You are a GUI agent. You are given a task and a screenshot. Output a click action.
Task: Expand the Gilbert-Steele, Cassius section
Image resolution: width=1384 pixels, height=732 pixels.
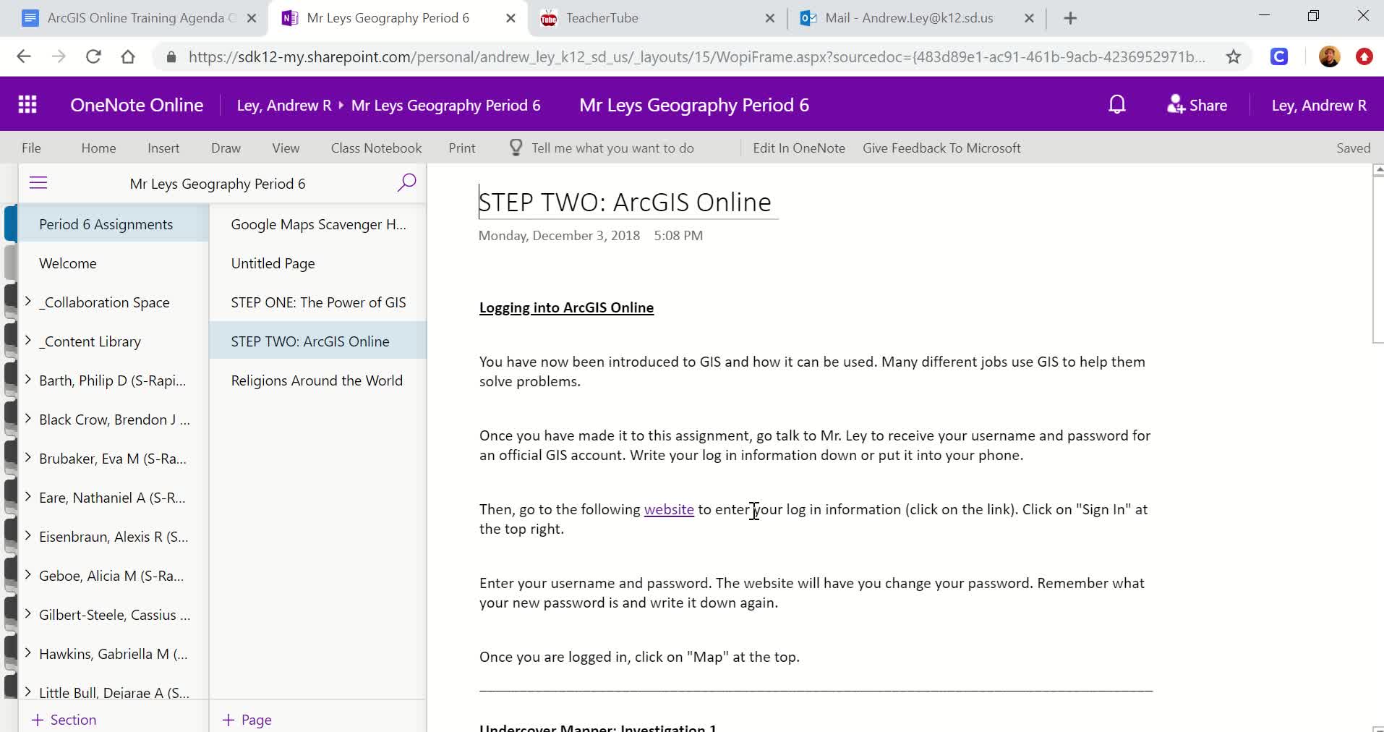(27, 613)
